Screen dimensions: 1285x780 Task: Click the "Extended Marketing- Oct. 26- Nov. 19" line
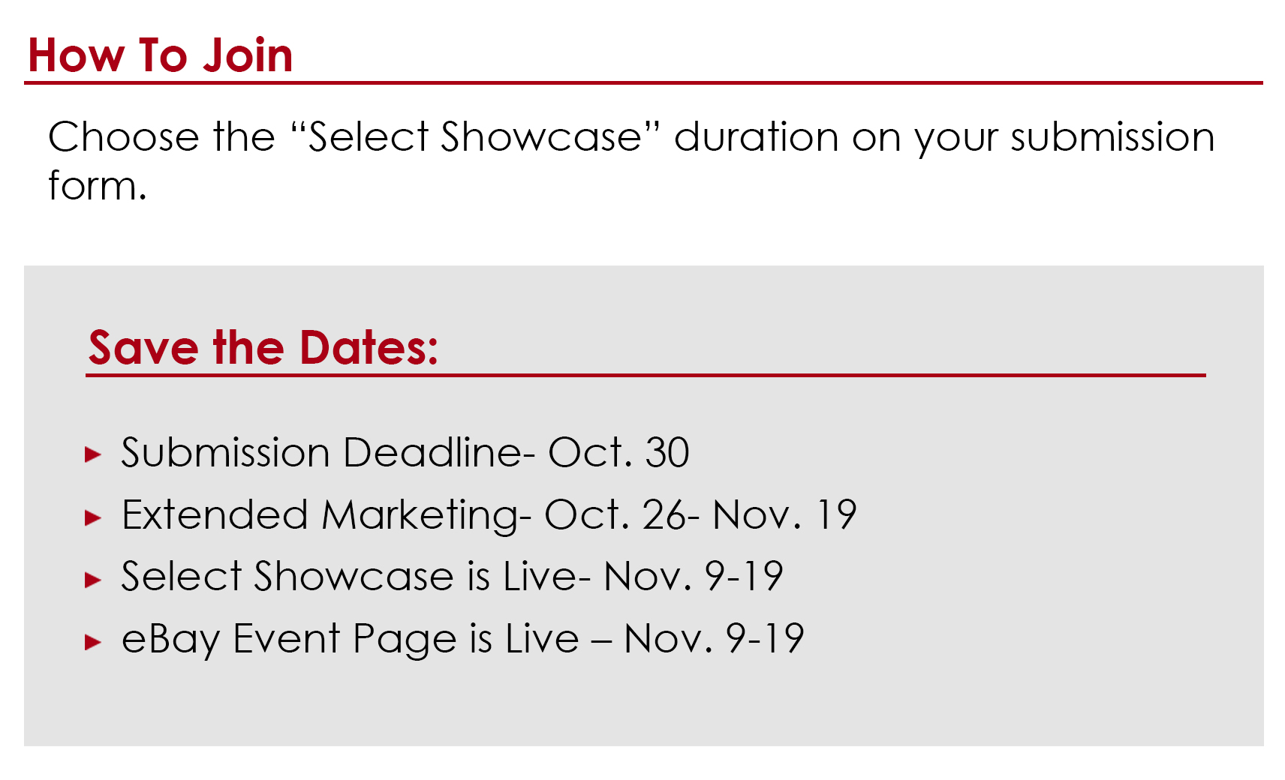(x=489, y=516)
